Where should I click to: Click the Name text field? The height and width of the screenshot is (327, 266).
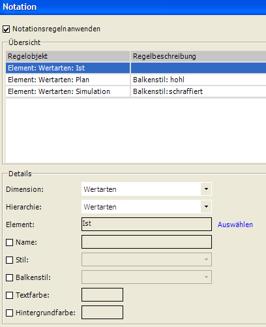coord(147,241)
